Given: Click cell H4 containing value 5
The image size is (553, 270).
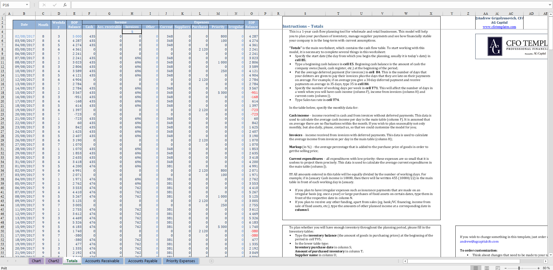Looking at the screenshot, I should click(x=132, y=32).
